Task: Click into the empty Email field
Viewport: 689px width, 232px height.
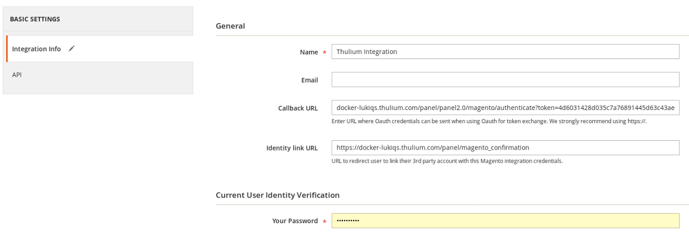Action: click(x=505, y=79)
